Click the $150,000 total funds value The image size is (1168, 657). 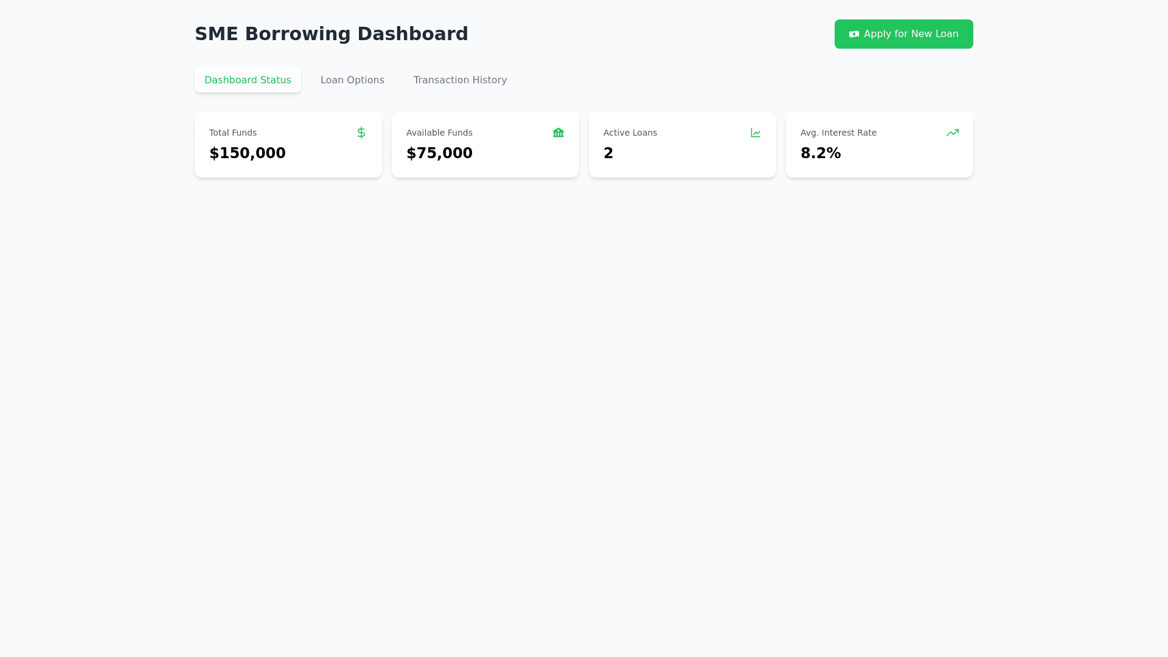tap(247, 153)
